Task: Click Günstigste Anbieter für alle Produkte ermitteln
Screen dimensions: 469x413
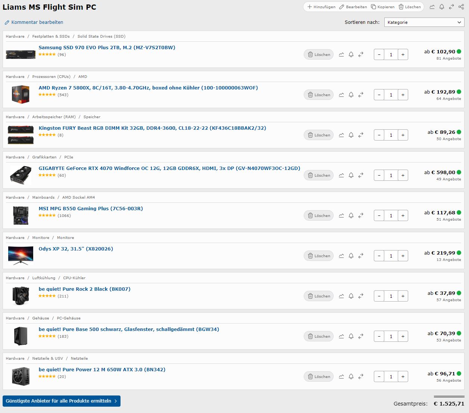Action: [x=62, y=401]
